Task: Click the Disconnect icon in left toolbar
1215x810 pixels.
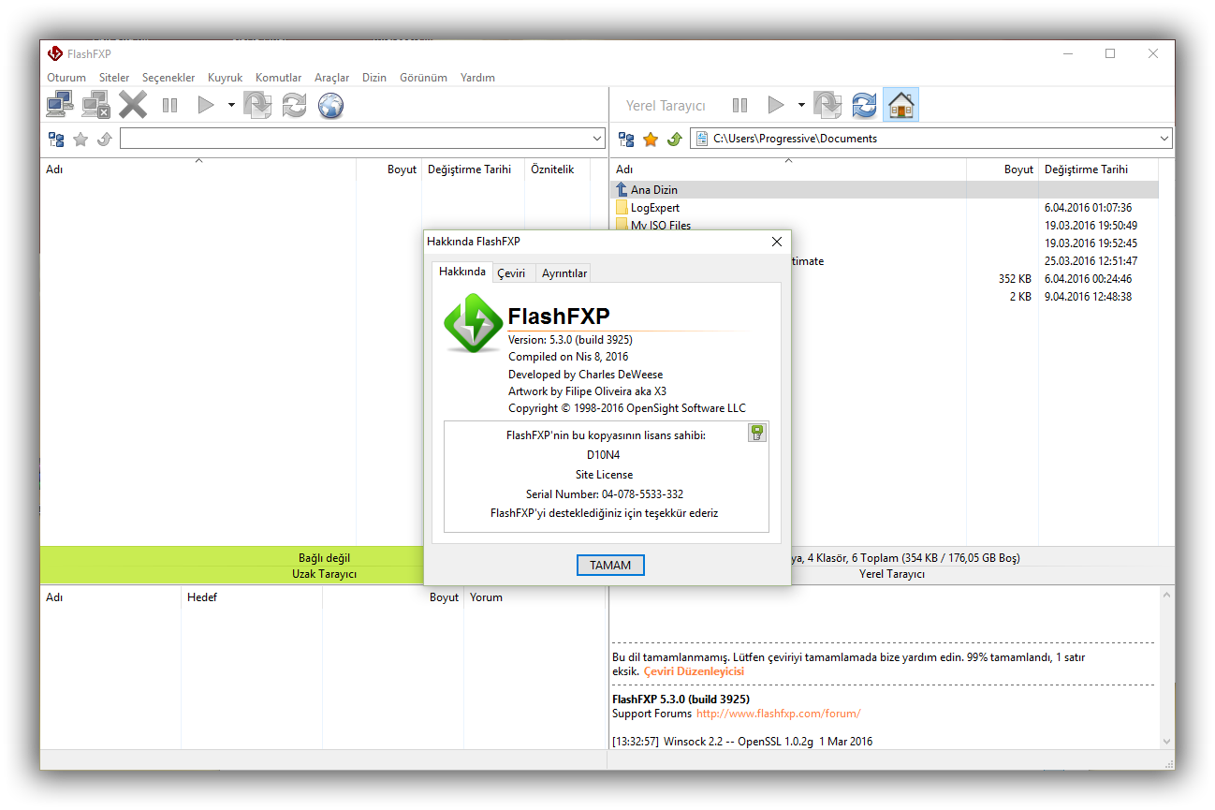Action: pos(96,105)
